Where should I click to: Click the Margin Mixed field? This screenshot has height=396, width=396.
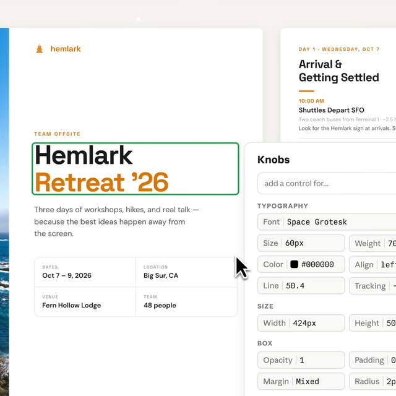pos(301,381)
